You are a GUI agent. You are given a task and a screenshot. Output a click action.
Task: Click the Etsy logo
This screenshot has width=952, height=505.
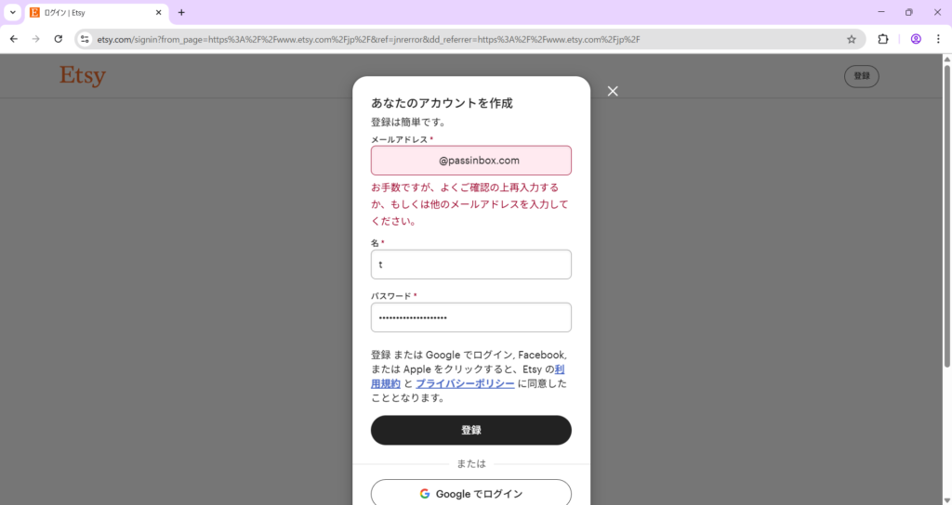[x=83, y=76]
